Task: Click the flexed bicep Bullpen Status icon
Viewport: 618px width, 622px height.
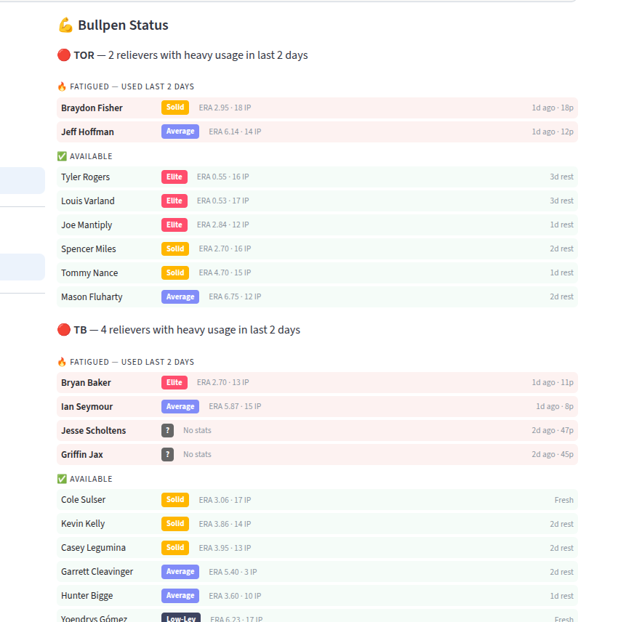Action: [x=65, y=25]
